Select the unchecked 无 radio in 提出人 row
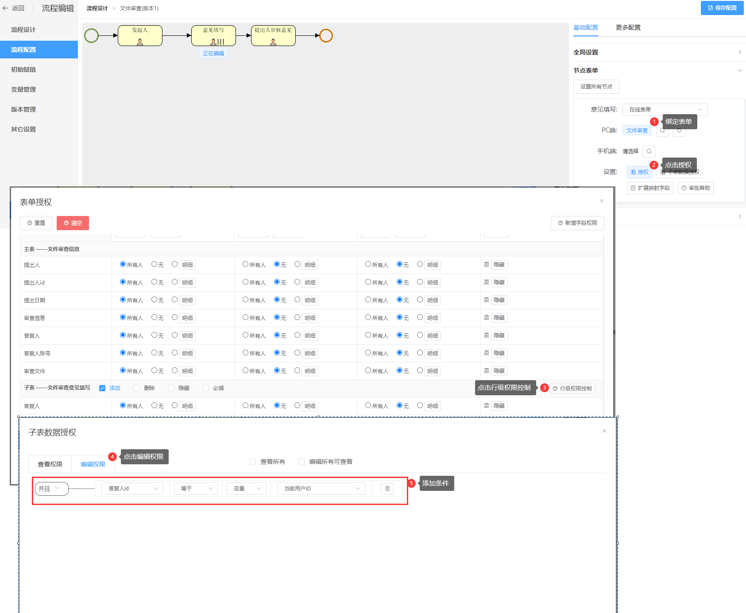The height and width of the screenshot is (613, 746). [x=155, y=264]
